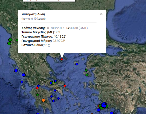The height and width of the screenshot is (114, 146).
Task: Click the topmost blue marker in the central Greece cluster
Action: [x=55, y=81]
